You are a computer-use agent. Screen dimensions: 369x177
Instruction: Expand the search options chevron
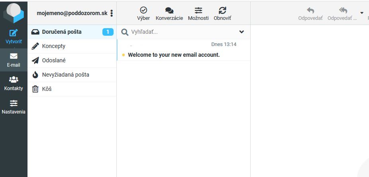click(241, 32)
